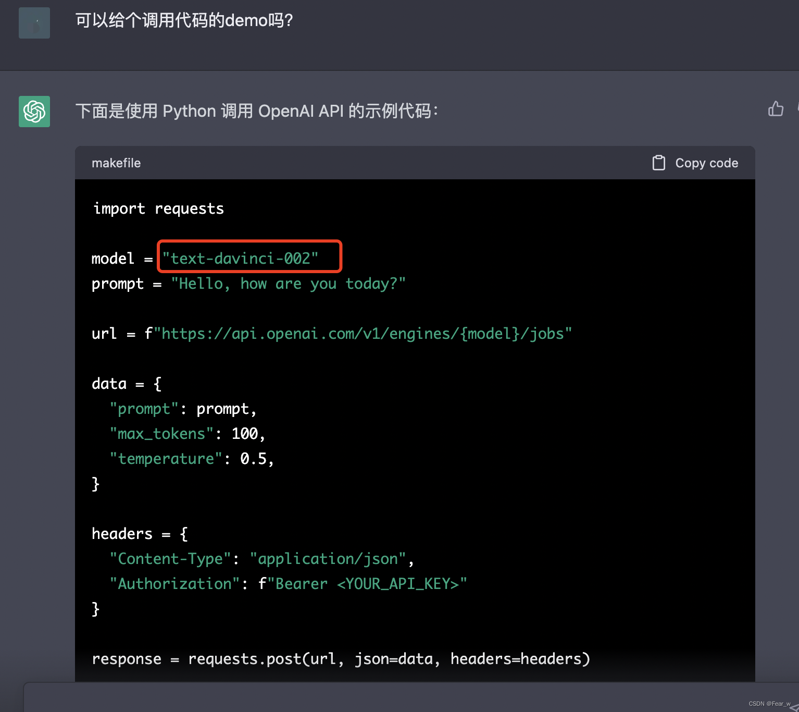Click the "text-davinci-002" model string
The image size is (799, 712).
(240, 259)
